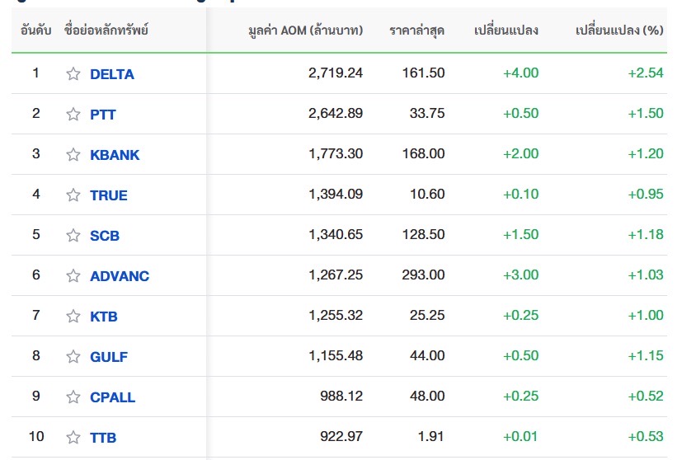Toggle the star next to KTB

tap(73, 316)
